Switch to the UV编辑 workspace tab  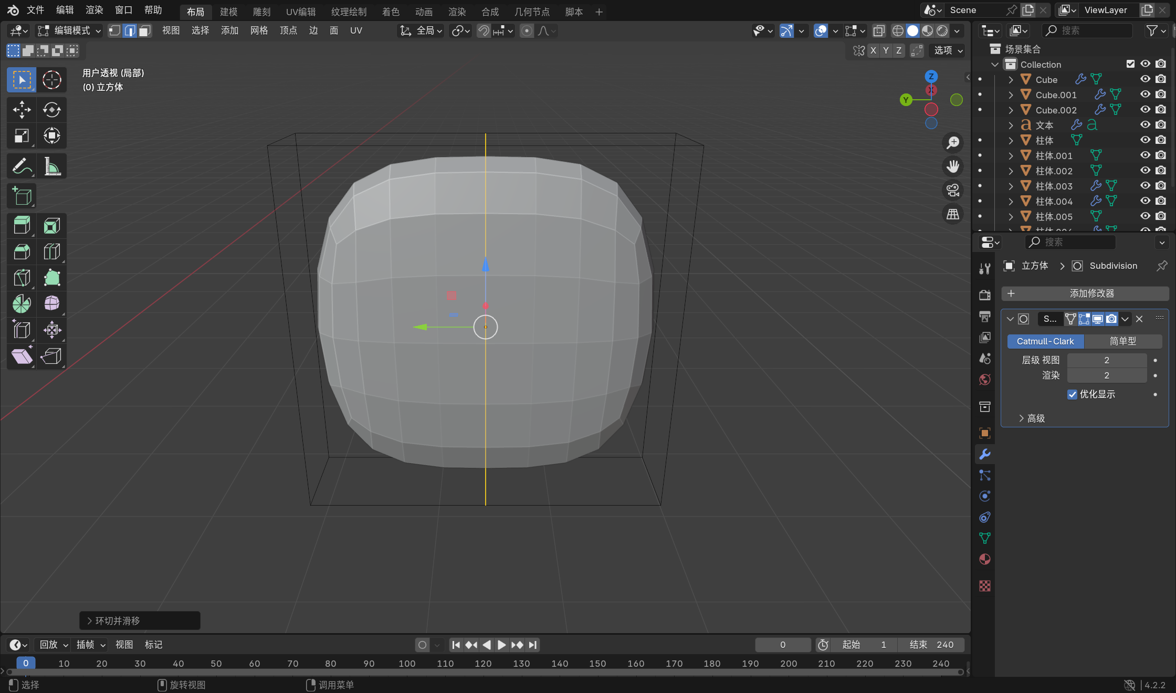[x=300, y=12]
